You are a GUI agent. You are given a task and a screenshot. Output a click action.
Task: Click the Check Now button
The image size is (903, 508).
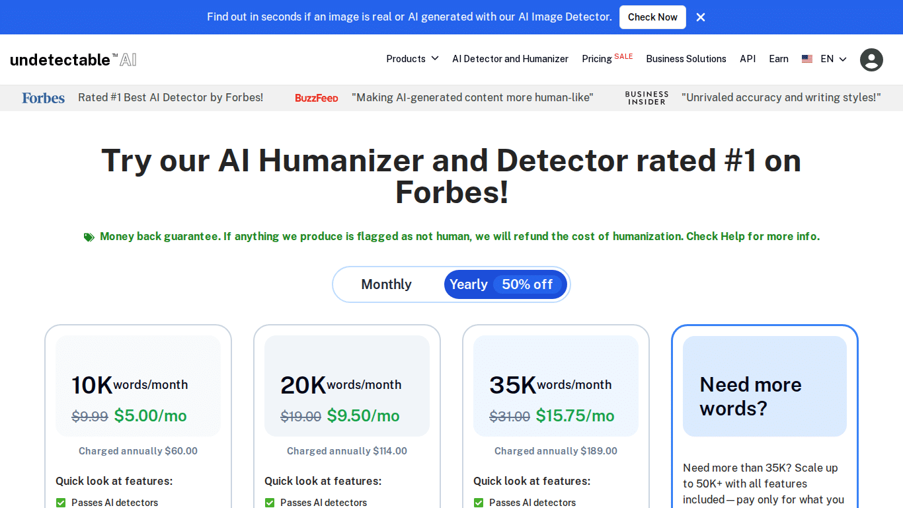652,17
